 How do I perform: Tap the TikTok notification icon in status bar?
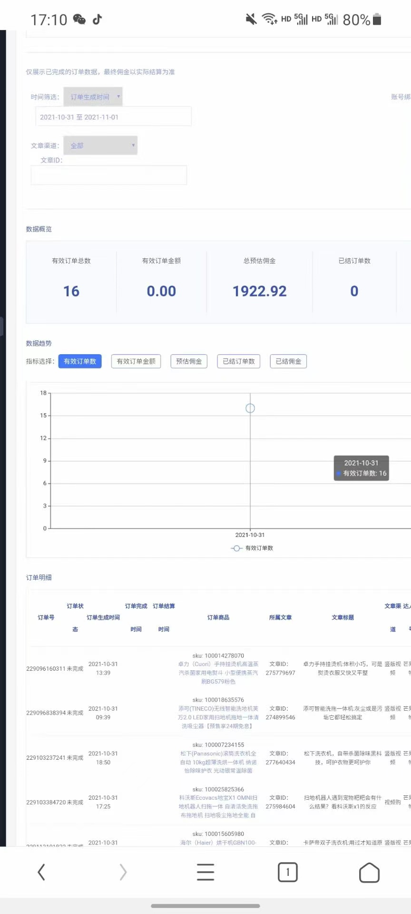point(98,20)
